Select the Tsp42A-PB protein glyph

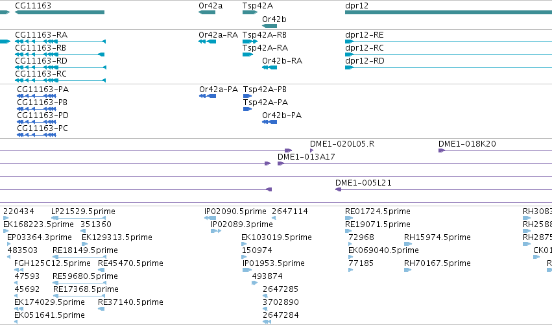248,96
